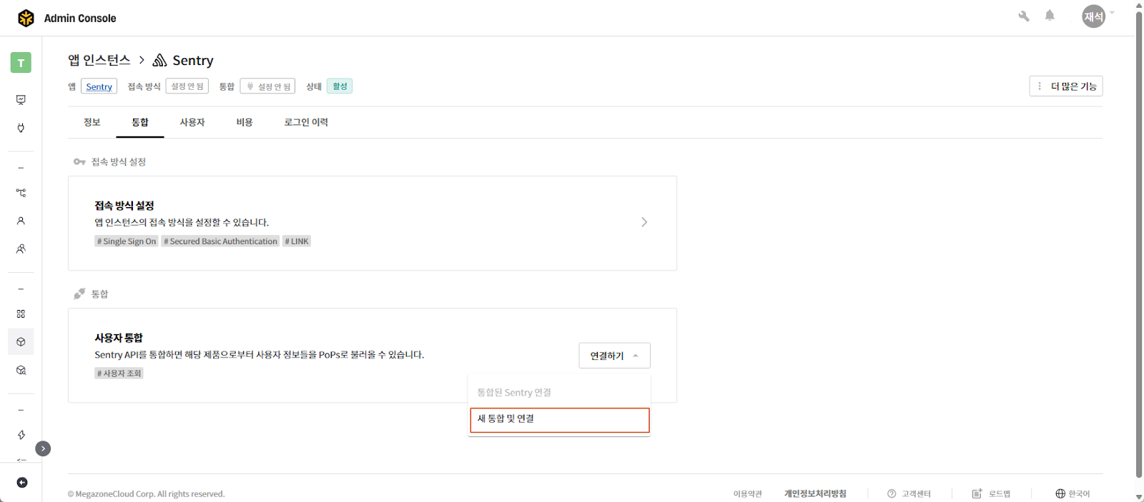This screenshot has height=502, width=1144.
Task: Open the 개인정보처리방침 footer link
Action: tap(815, 493)
